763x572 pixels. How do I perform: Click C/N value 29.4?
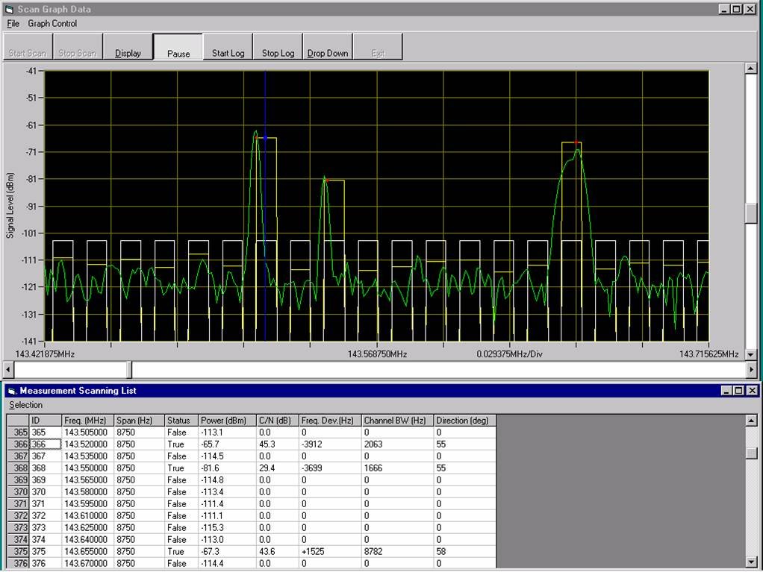click(278, 468)
